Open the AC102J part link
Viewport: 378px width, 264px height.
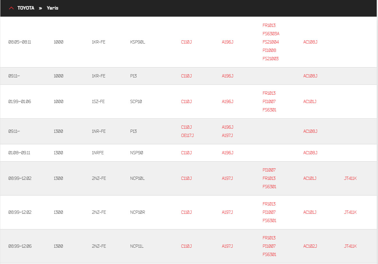[310, 246]
